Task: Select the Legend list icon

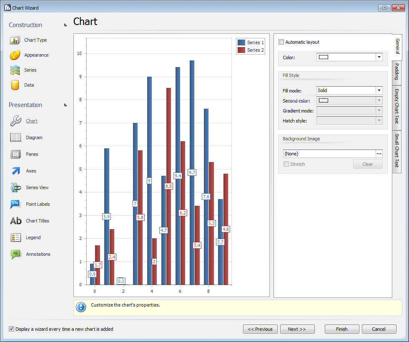Action: tap(16, 237)
